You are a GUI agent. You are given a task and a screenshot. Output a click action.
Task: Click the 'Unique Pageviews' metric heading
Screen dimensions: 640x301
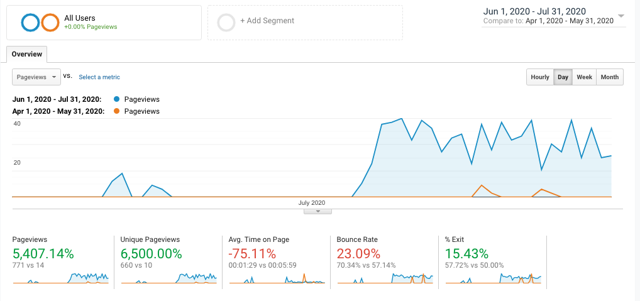pyautogui.click(x=150, y=240)
